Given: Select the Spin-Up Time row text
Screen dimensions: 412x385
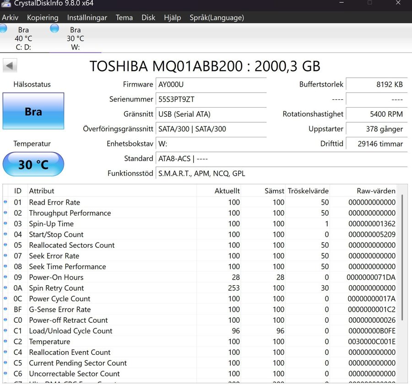Looking at the screenshot, I should 51,224.
